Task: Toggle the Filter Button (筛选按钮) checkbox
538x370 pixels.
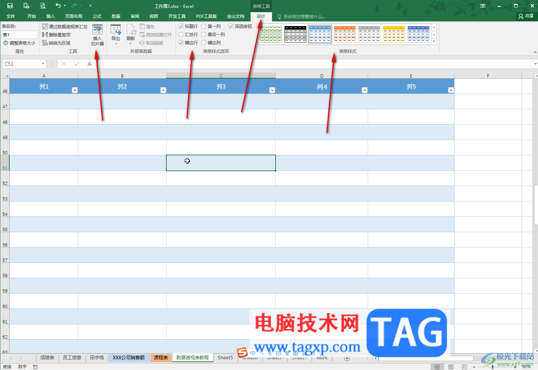Action: (x=231, y=26)
